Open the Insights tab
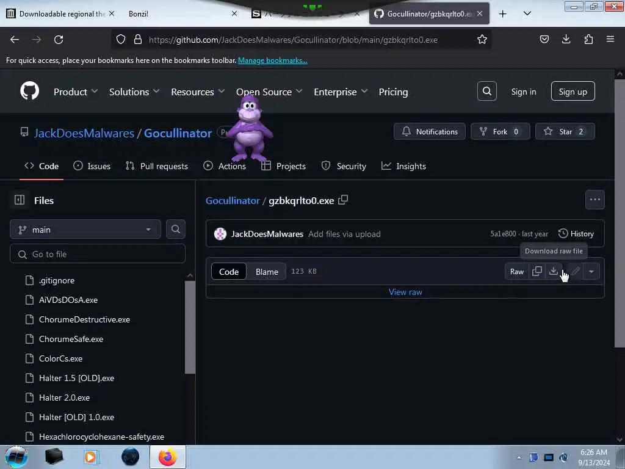 (404, 166)
